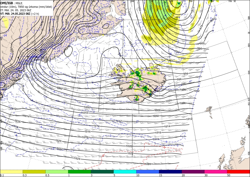250x177 pixels.
Task: Click the "990" isobar label
Action: coord(178,62)
